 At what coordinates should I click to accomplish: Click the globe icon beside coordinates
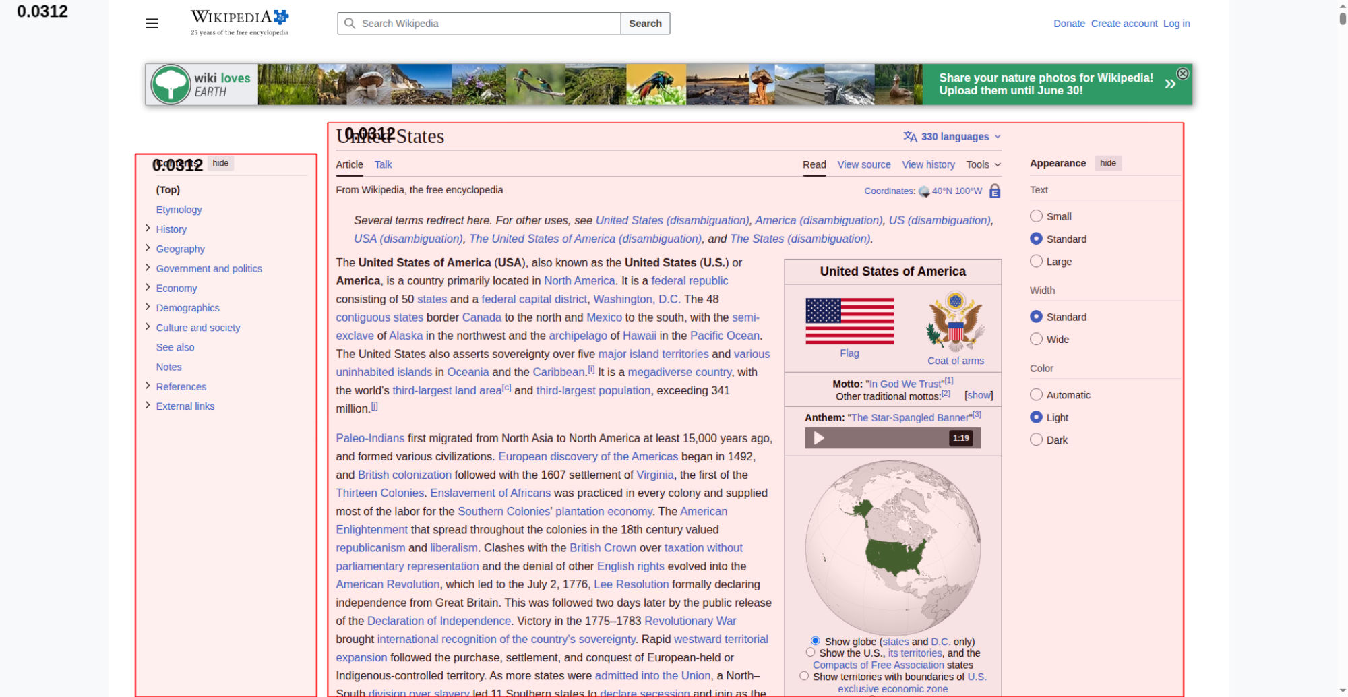pos(924,191)
